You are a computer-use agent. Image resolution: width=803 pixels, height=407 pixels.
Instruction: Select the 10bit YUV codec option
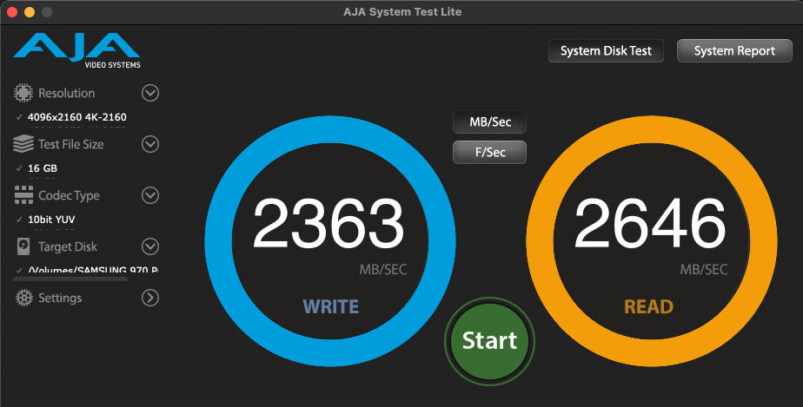tap(51, 220)
